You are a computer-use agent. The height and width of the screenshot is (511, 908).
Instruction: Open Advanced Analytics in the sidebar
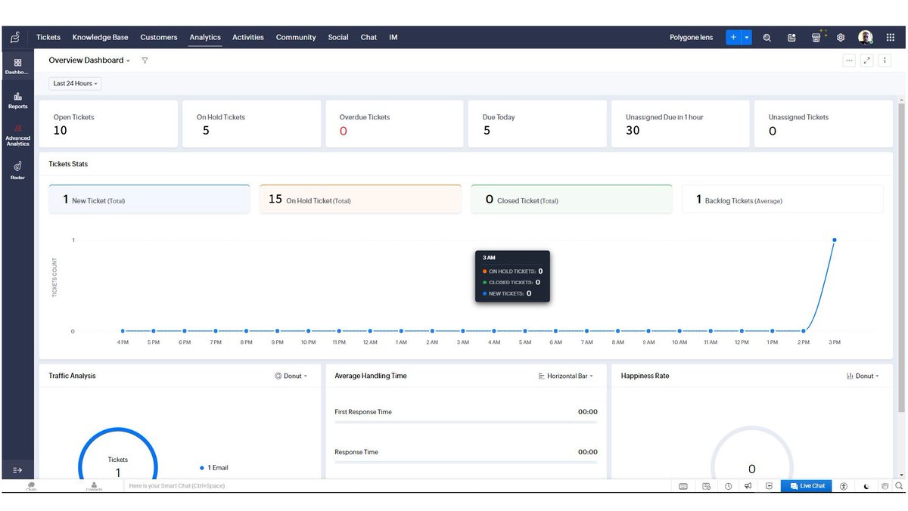click(x=17, y=135)
